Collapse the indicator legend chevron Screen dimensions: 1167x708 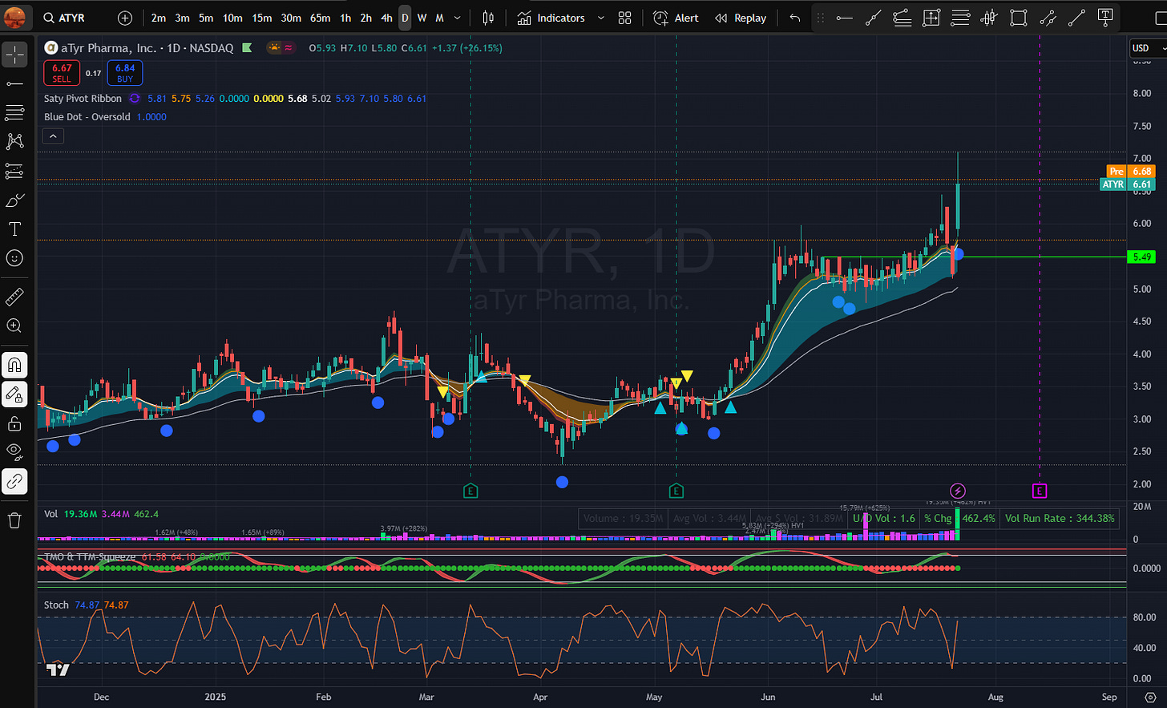tap(53, 136)
